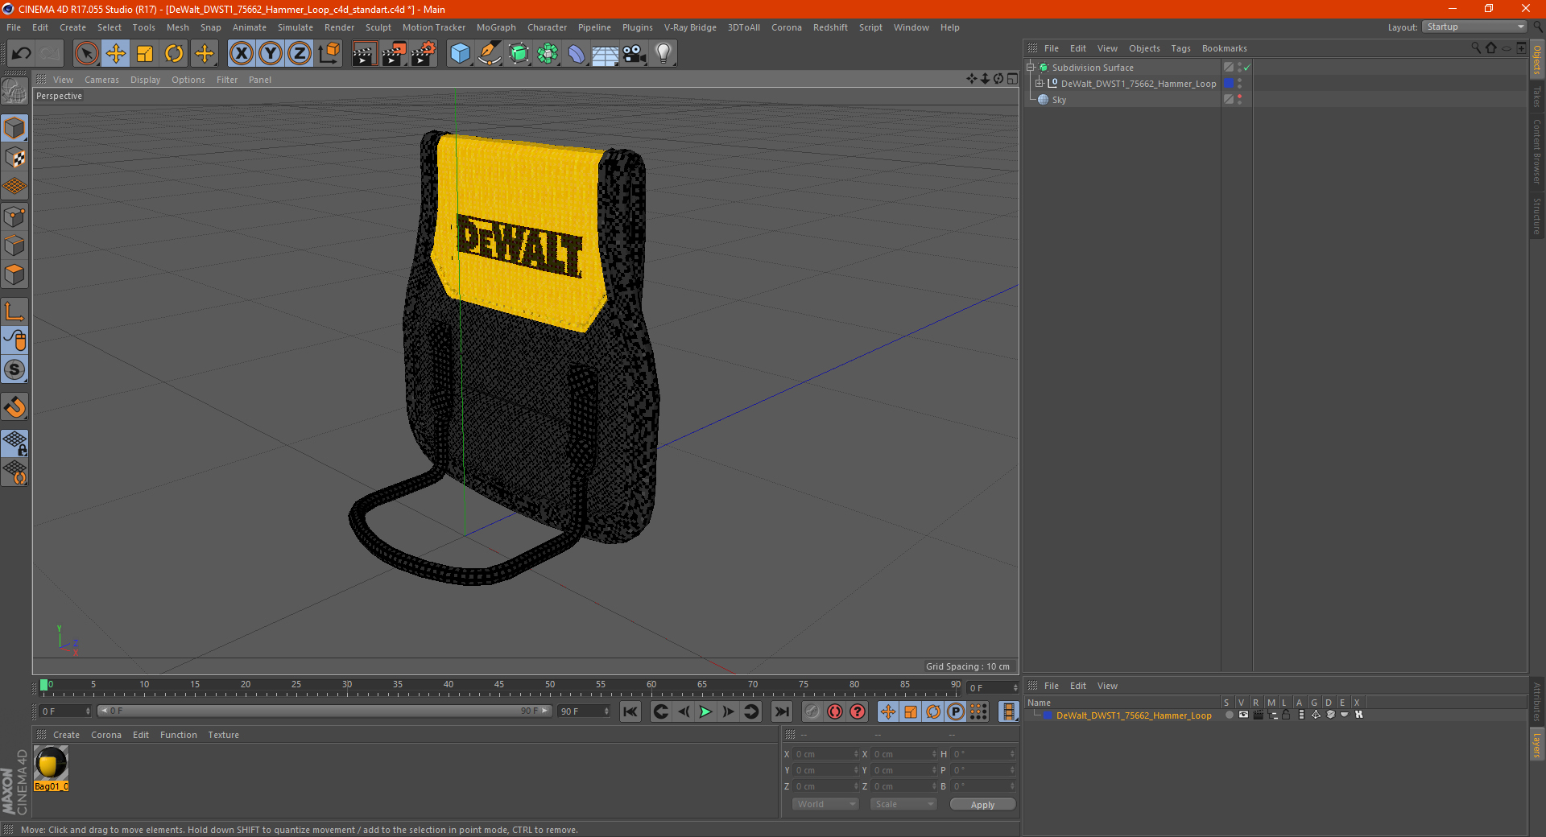
Task: Go to end of animation
Action: 781,711
